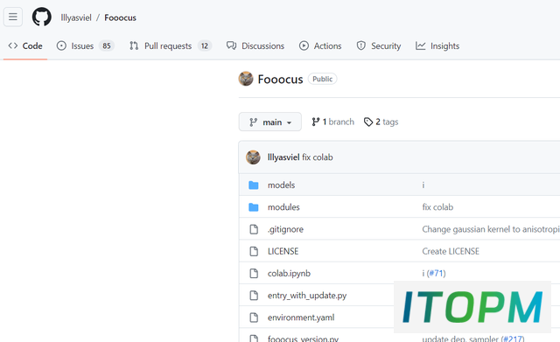Image resolution: width=560 pixels, height=342 pixels.
Task: Click the tag icon next to 2 tags
Action: pyautogui.click(x=368, y=122)
